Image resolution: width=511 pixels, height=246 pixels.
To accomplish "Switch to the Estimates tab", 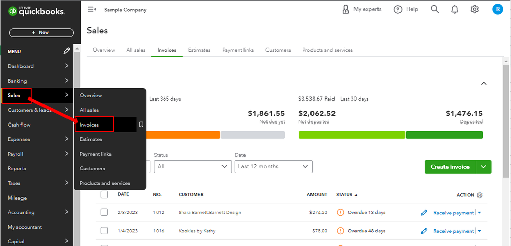I will [199, 50].
